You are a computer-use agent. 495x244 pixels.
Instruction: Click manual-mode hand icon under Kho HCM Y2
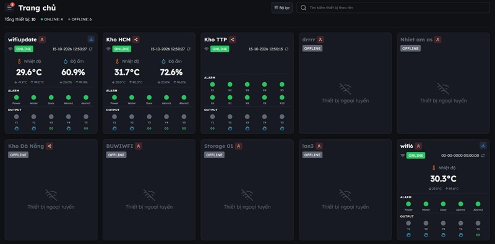[132, 128]
